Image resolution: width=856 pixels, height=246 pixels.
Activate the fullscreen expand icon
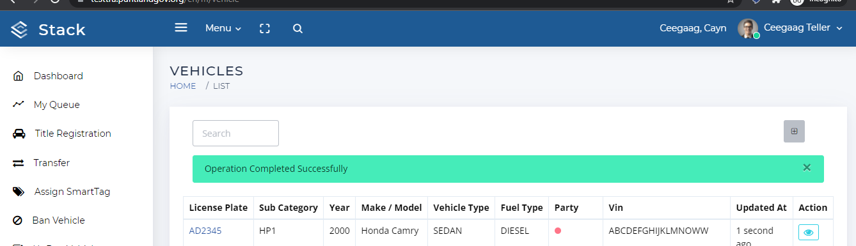tap(265, 29)
